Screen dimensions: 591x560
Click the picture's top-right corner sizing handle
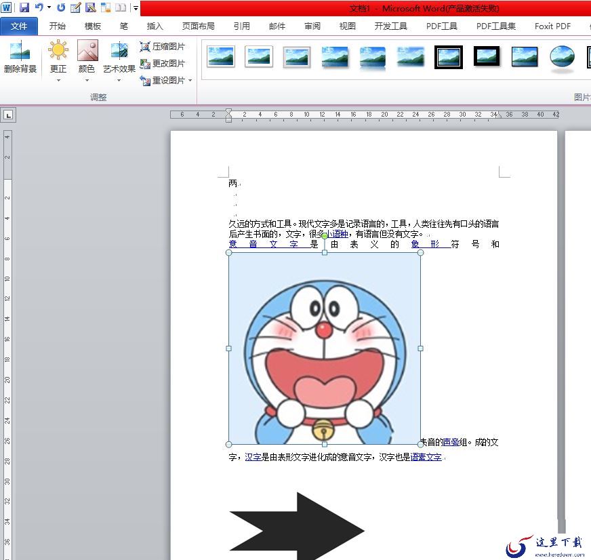[x=421, y=253]
